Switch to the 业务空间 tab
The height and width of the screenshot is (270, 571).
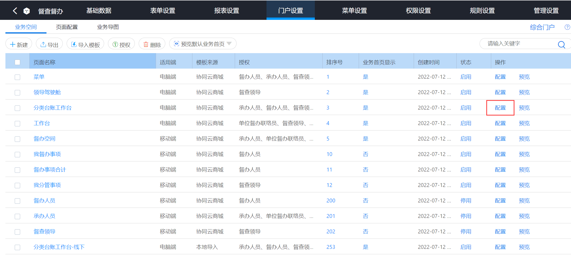coord(26,27)
